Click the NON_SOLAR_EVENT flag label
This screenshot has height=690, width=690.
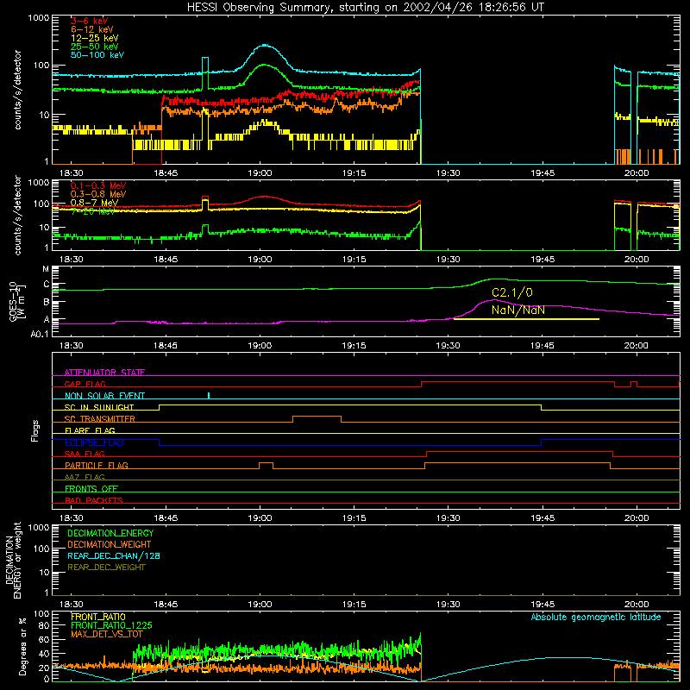tap(104, 396)
